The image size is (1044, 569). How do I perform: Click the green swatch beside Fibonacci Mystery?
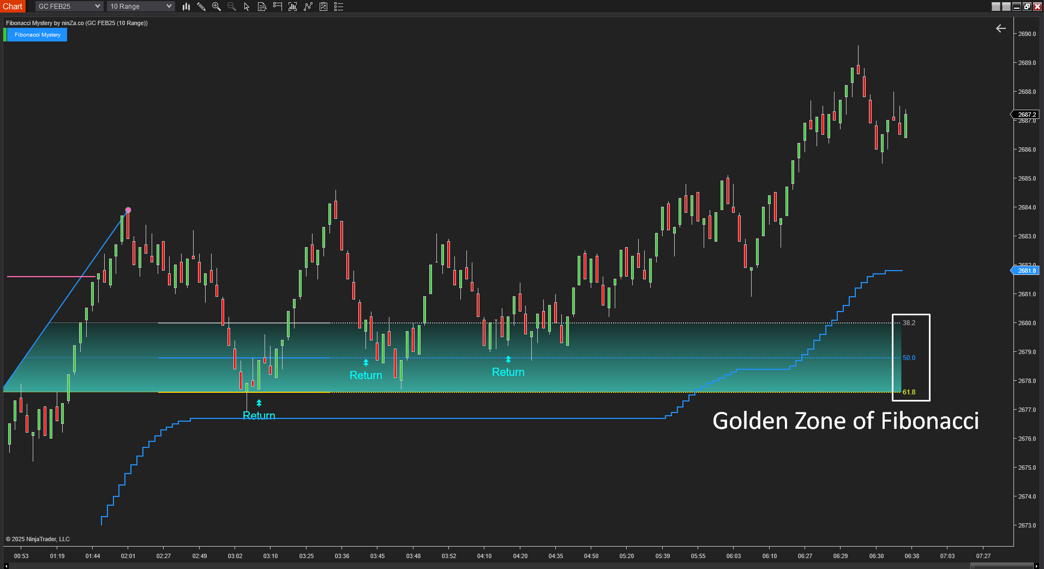[x=4, y=34]
